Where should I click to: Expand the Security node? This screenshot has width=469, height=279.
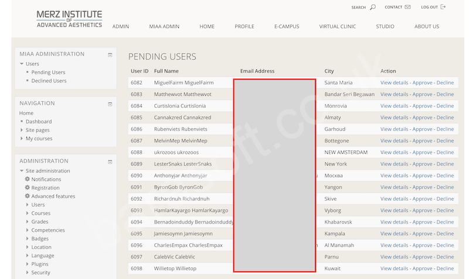(x=27, y=273)
